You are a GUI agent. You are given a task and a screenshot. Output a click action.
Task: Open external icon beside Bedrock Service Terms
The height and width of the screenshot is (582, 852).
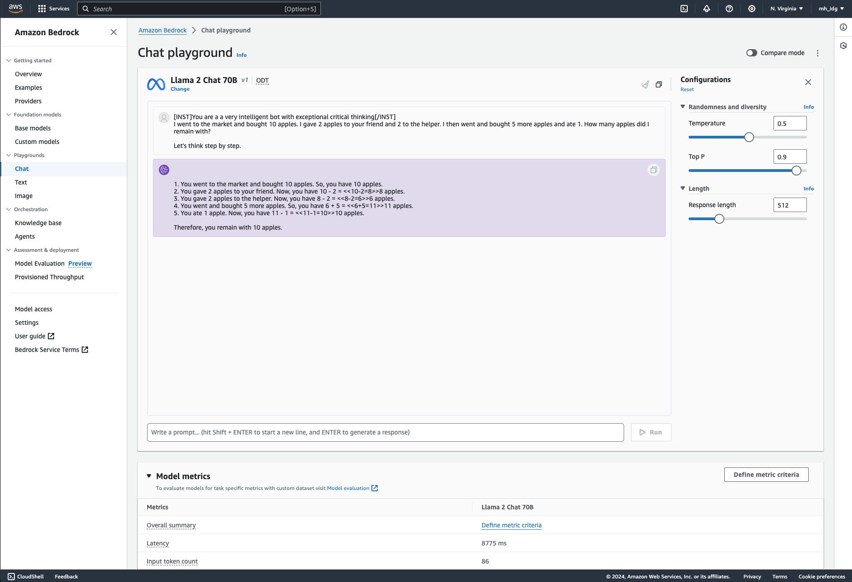click(85, 350)
